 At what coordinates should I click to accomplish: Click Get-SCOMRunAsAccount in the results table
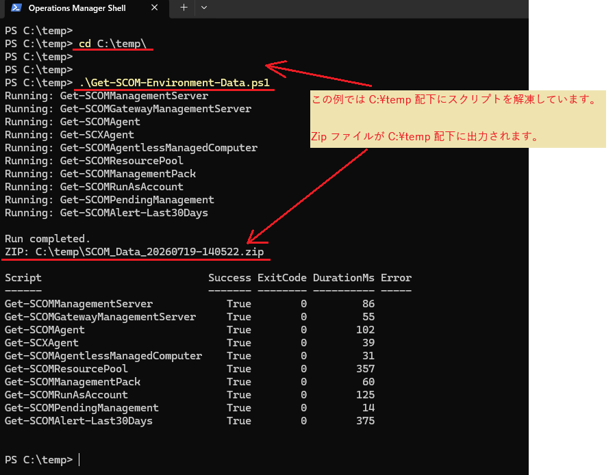pyautogui.click(x=66, y=394)
